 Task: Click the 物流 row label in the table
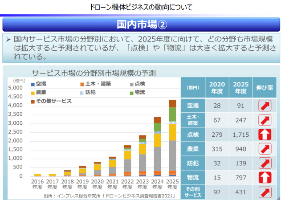coord(192,177)
